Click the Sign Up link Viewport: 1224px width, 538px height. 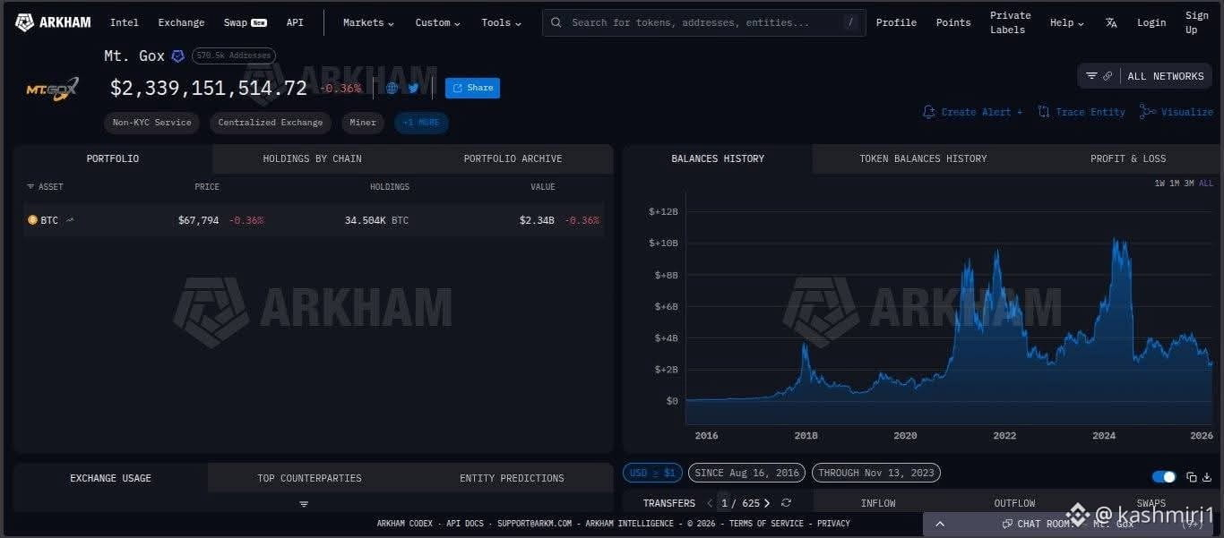(1197, 22)
